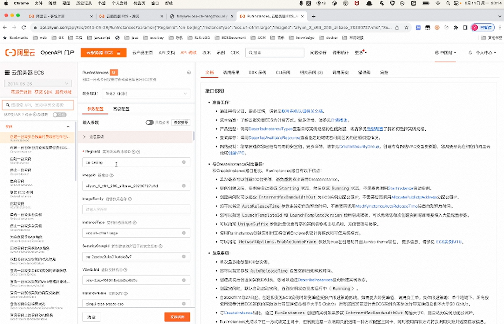Expand the 更多 menu in top navigation
This screenshot has width=504, height=324.
pos(360,52)
